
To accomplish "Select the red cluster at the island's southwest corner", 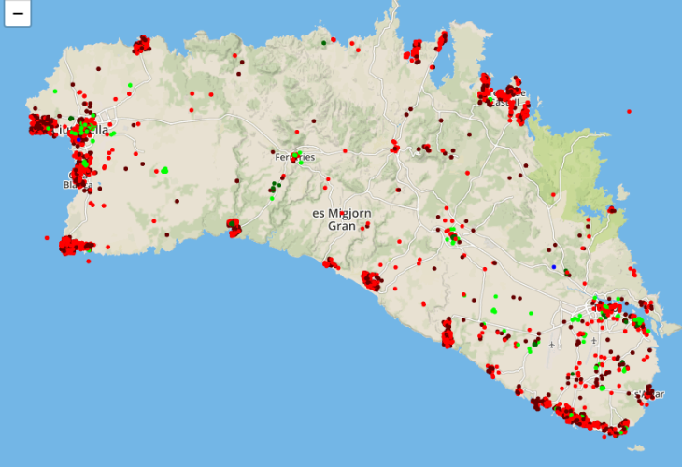I will pyautogui.click(x=71, y=247).
